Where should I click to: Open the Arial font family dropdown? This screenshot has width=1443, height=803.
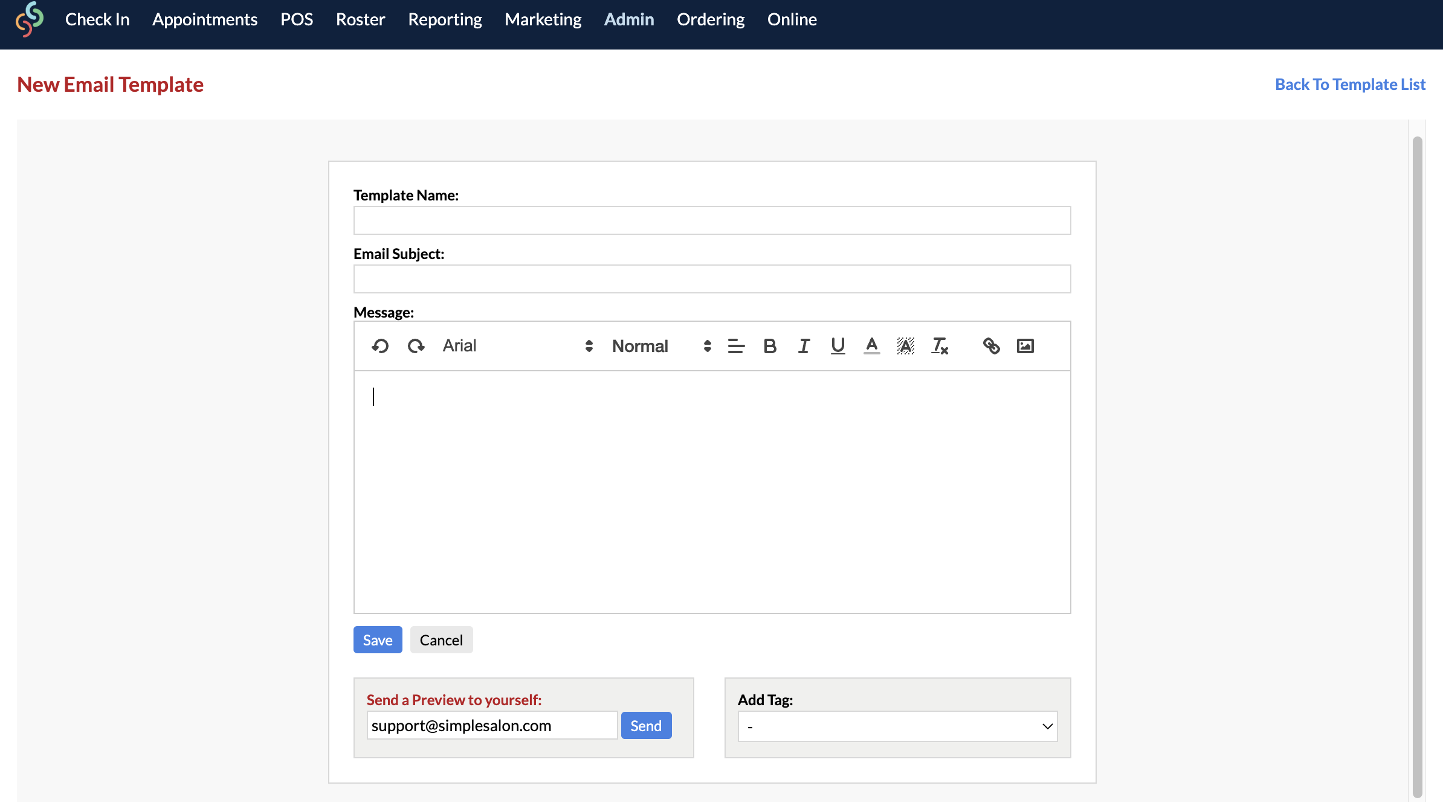point(518,346)
